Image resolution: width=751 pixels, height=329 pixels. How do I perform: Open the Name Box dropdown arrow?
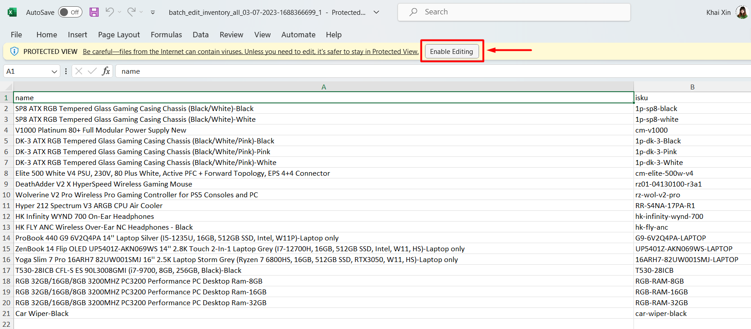coord(54,71)
